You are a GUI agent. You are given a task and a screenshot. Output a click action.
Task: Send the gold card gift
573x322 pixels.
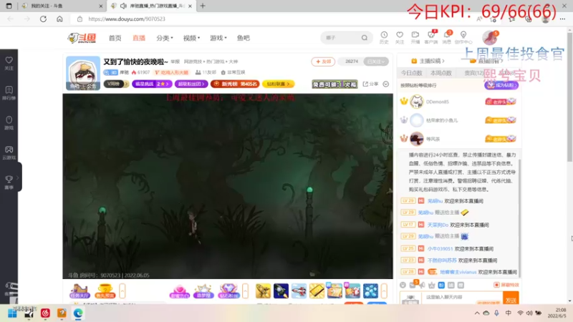click(317, 291)
